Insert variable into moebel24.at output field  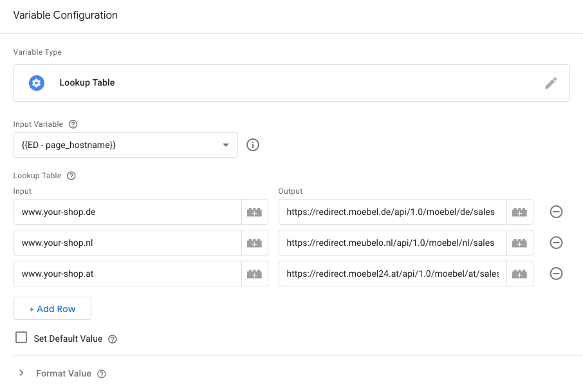[x=519, y=274]
